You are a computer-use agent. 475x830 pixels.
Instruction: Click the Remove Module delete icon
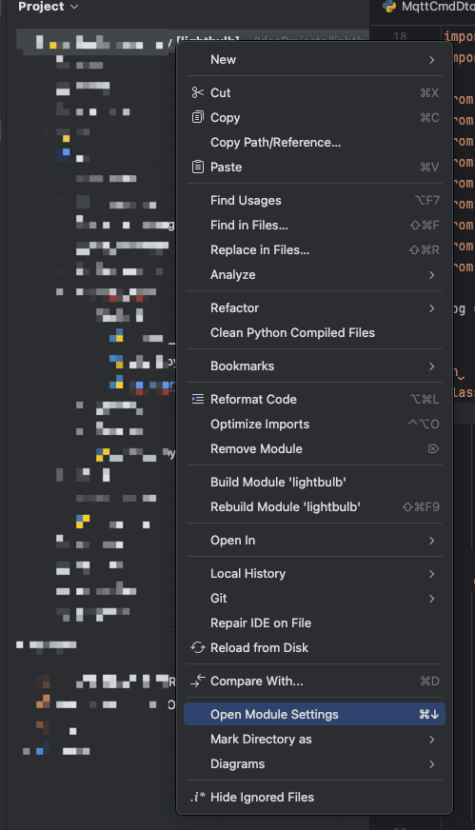(433, 449)
